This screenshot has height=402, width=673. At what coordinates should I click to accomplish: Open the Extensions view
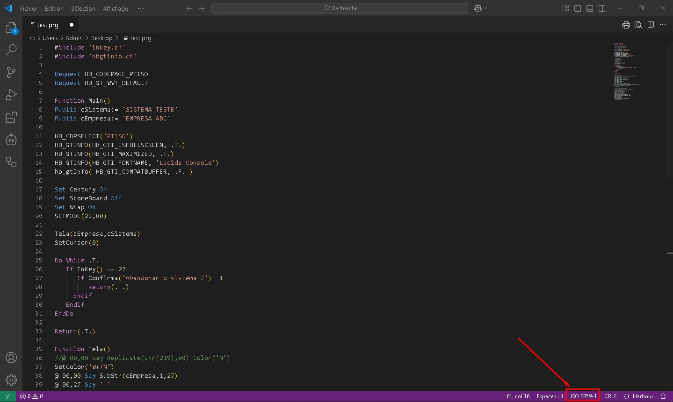pos(11,117)
